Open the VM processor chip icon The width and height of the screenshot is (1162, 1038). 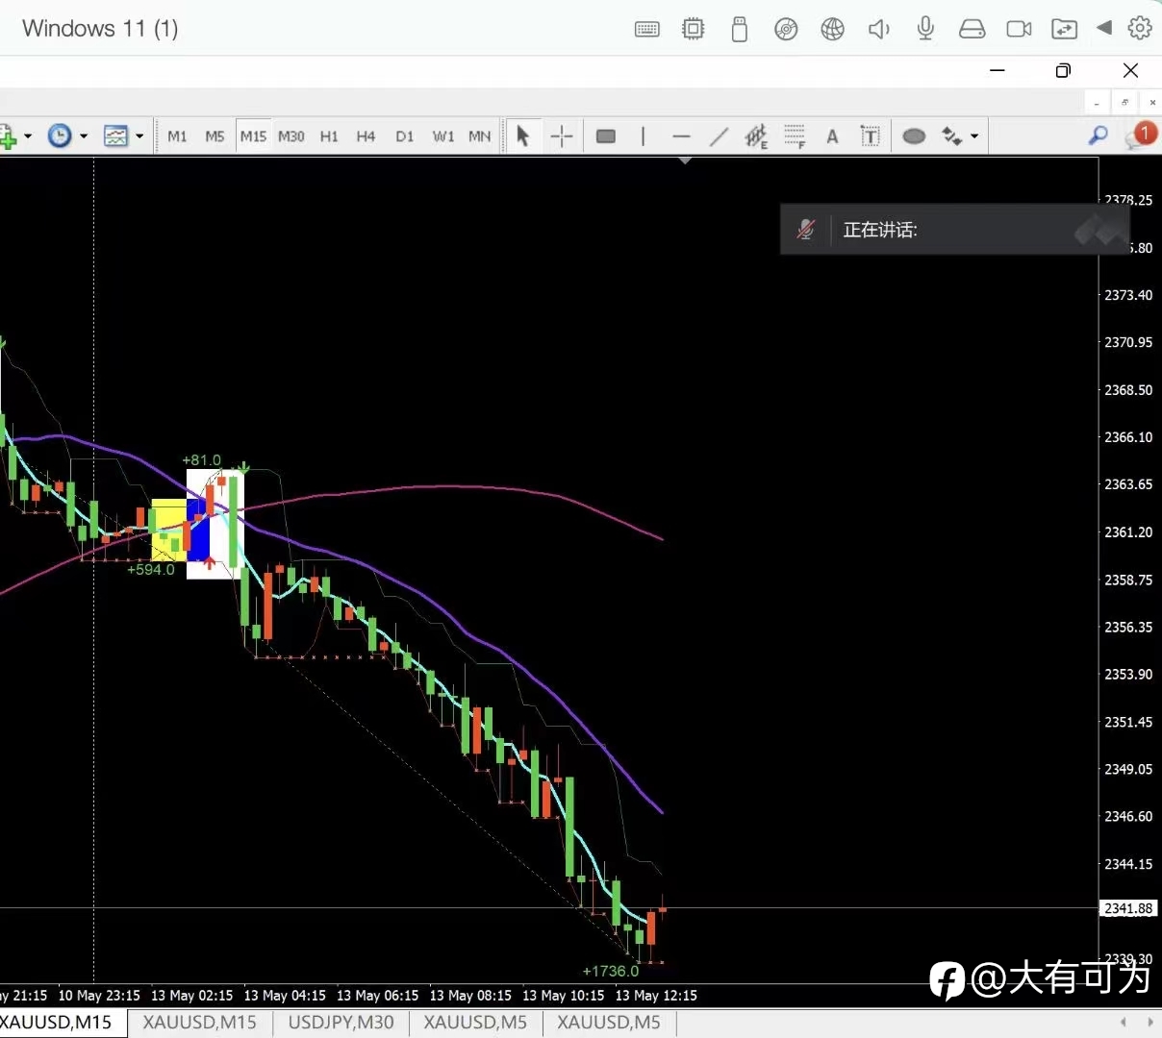tap(693, 29)
